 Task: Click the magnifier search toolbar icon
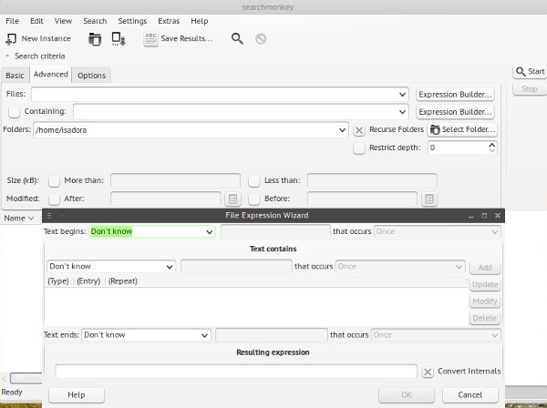(x=237, y=38)
